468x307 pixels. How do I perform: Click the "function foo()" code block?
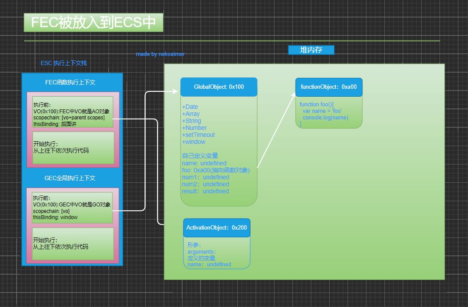(x=328, y=112)
